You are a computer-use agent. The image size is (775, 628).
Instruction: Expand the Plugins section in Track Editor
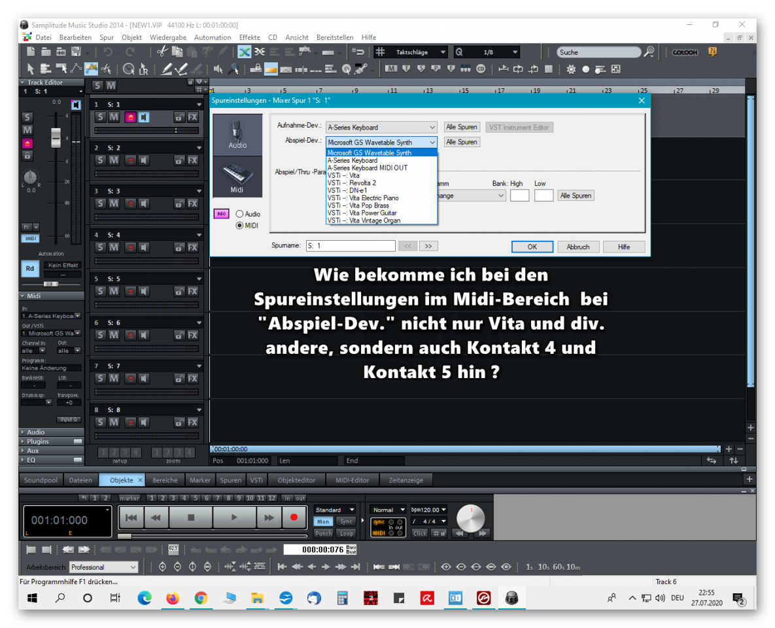point(52,442)
